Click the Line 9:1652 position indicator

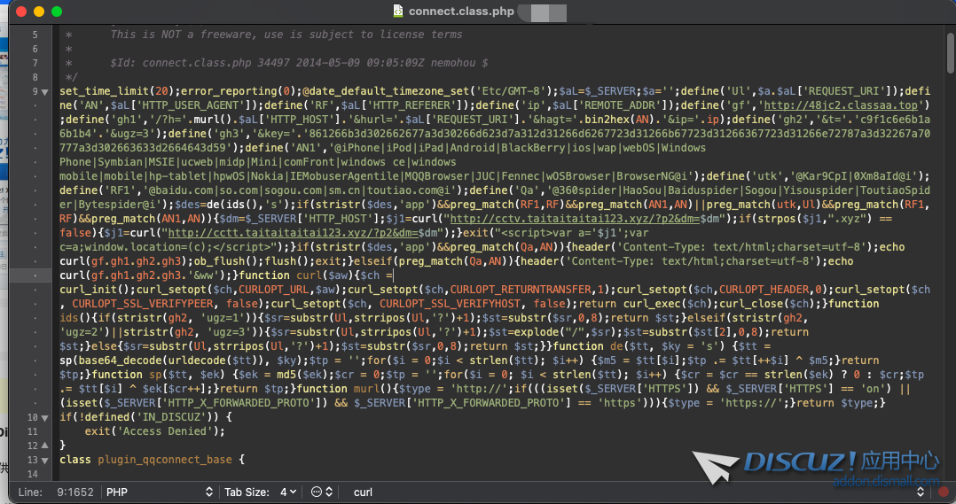[56, 492]
